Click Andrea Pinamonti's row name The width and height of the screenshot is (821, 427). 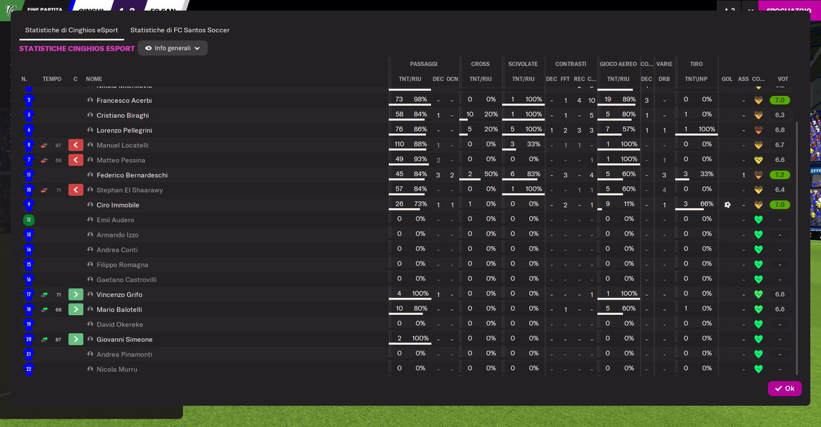(x=124, y=355)
